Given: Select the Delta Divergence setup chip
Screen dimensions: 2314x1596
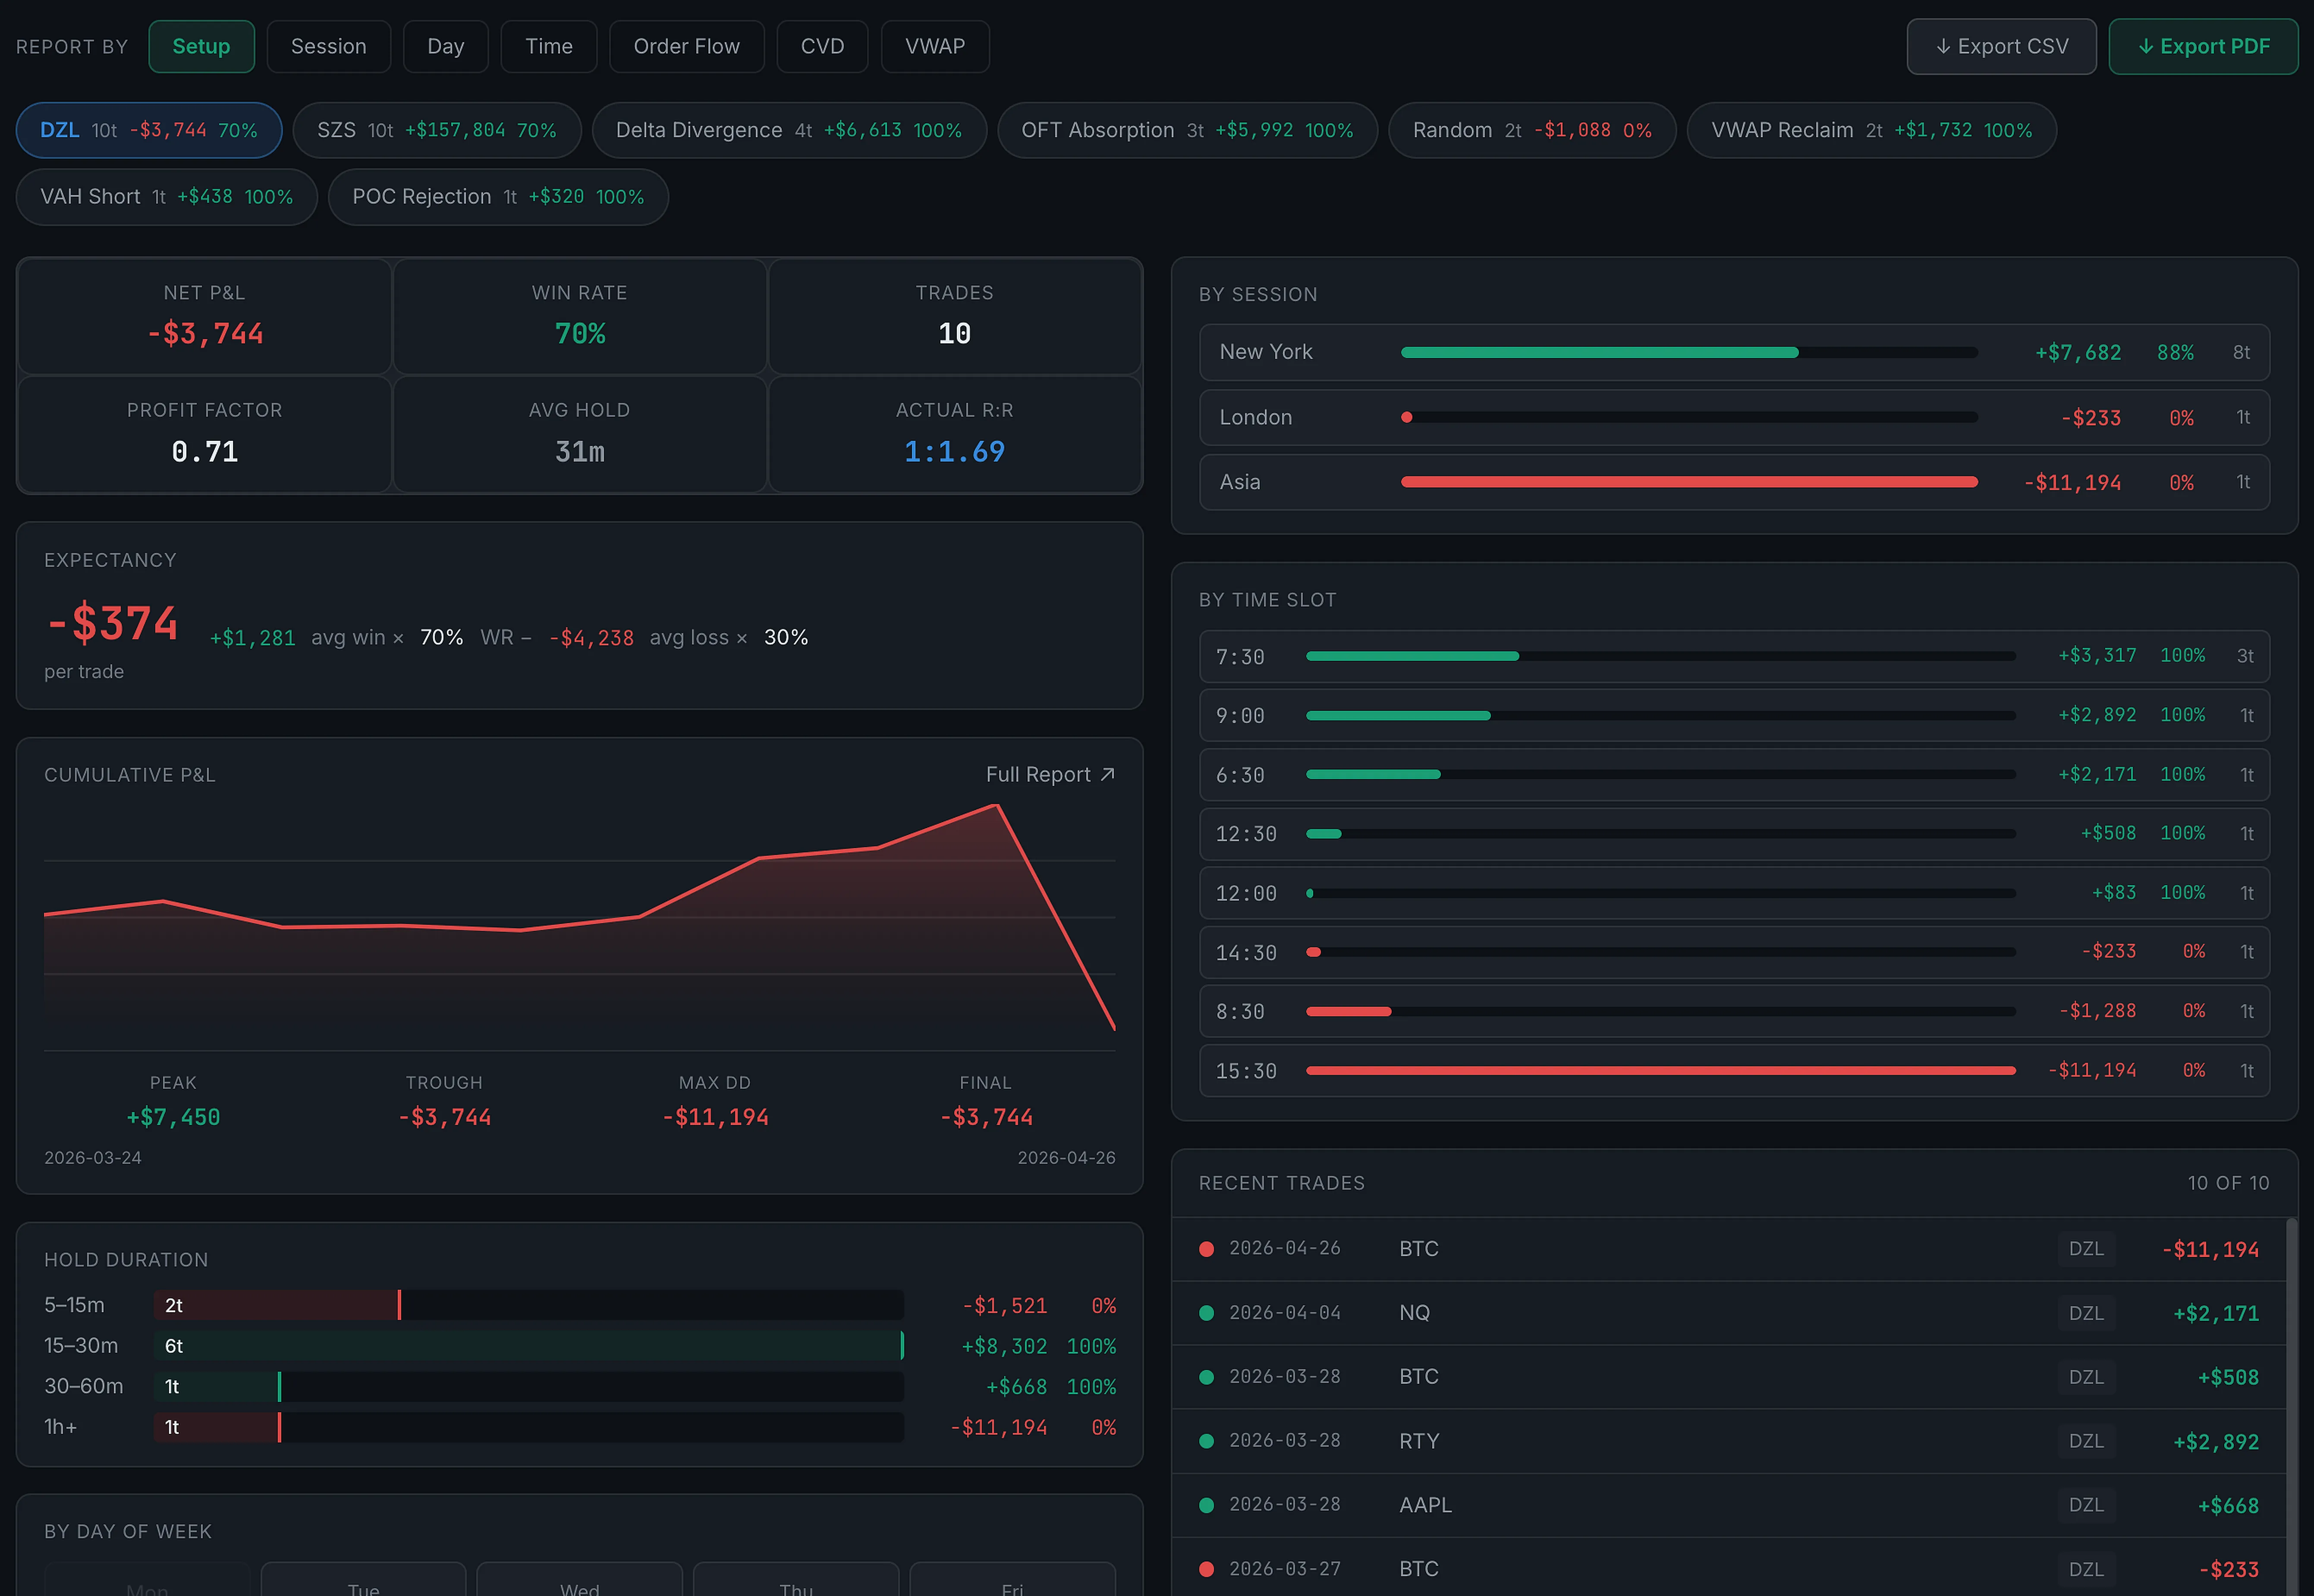Looking at the screenshot, I should (x=789, y=130).
